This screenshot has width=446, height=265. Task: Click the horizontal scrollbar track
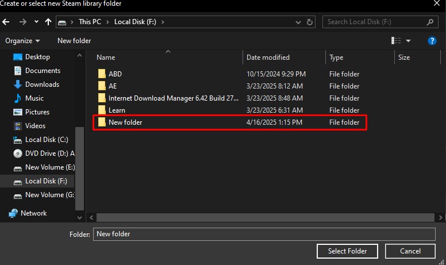pos(266,217)
